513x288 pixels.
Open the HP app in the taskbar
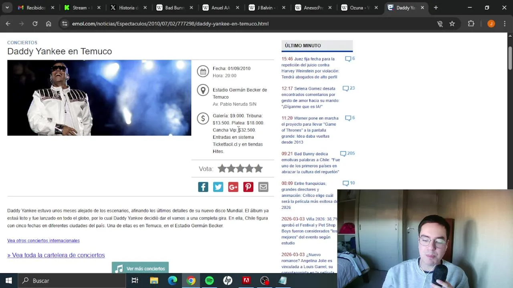[x=228, y=280]
